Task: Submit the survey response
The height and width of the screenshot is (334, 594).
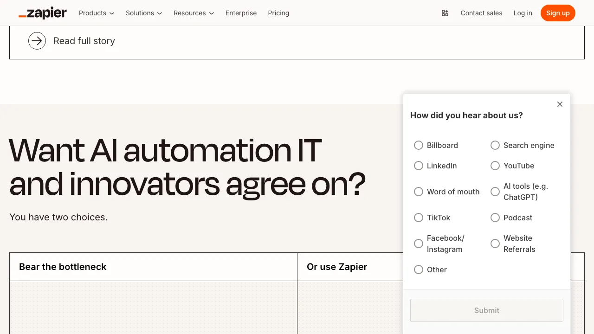Action: click(x=486, y=310)
